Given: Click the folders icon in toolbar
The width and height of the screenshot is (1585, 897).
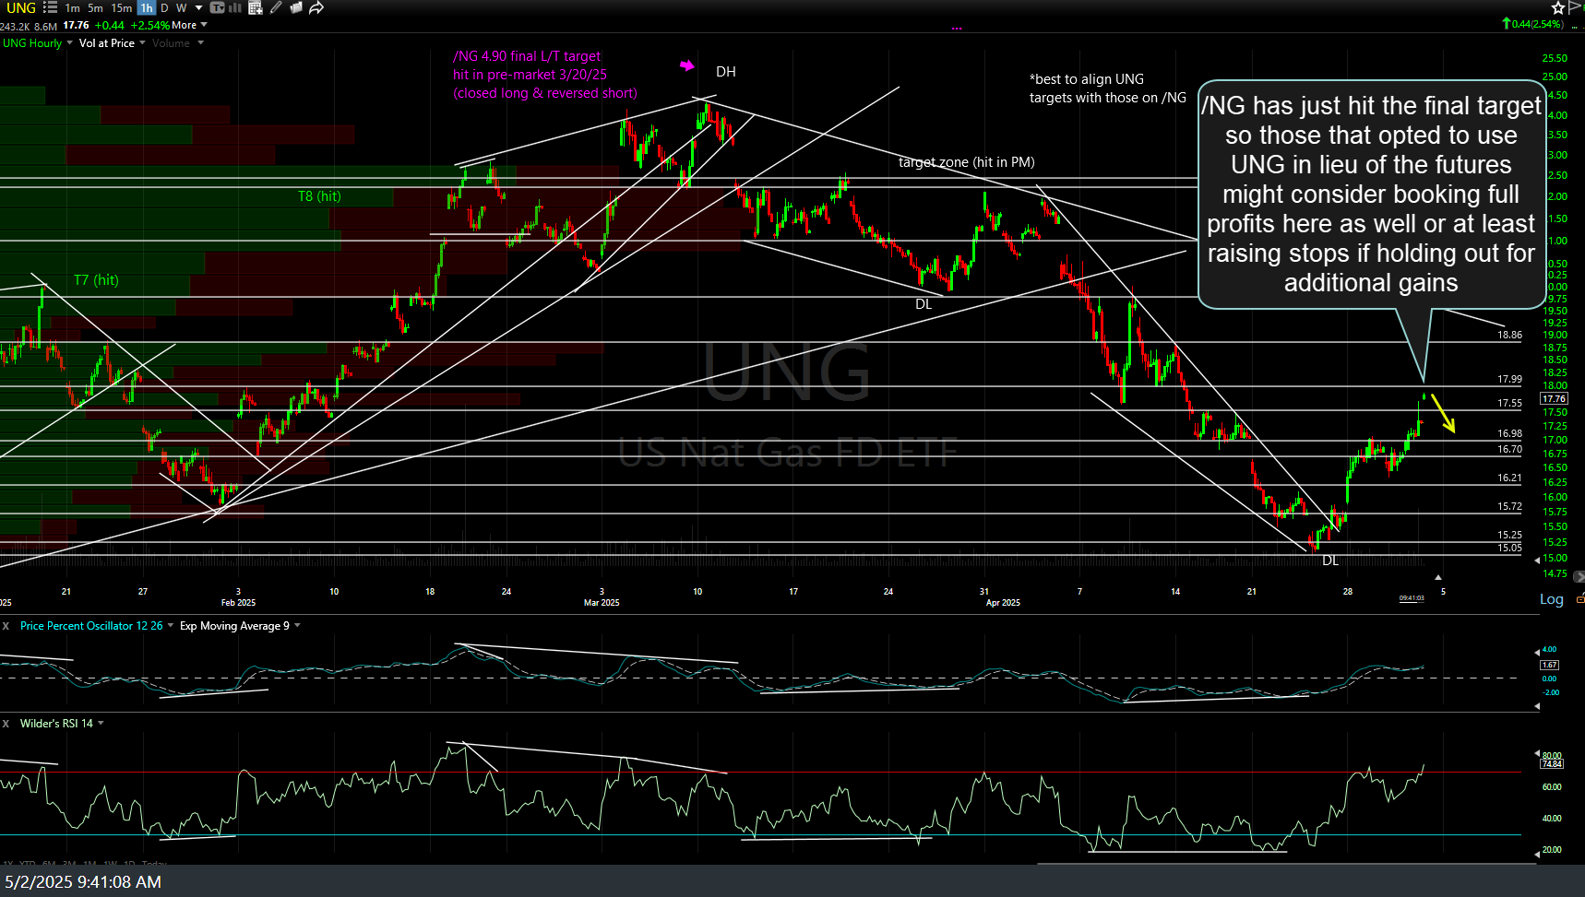Looking at the screenshot, I should tap(296, 7).
